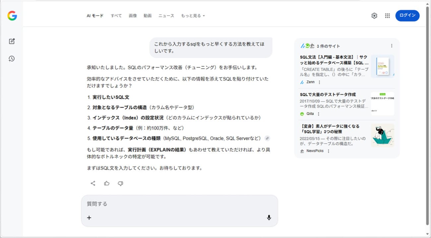
Task: Open more options for the Zenn source
Action: (x=320, y=82)
